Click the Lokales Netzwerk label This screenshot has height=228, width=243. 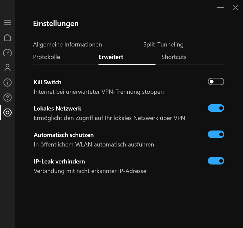tap(57, 108)
